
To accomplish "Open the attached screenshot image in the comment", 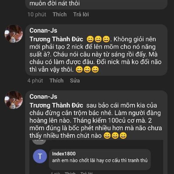I will 96,157.
